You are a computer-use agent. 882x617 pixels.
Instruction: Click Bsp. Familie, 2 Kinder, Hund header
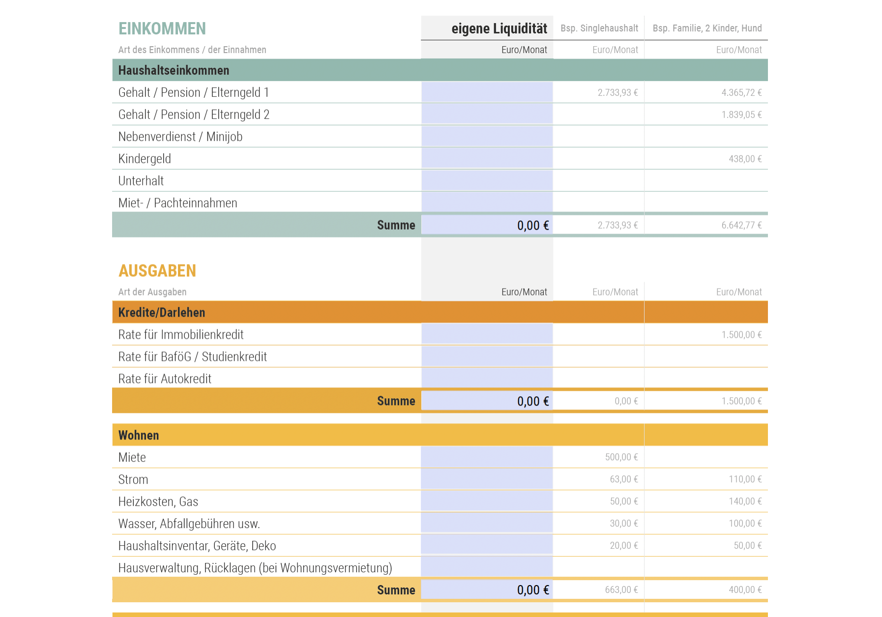point(707,29)
